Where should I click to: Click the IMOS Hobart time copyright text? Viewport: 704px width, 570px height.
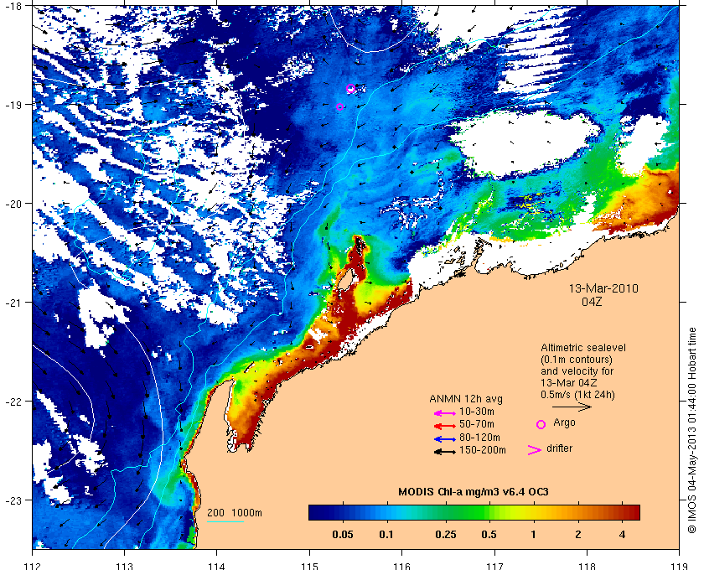[692, 430]
